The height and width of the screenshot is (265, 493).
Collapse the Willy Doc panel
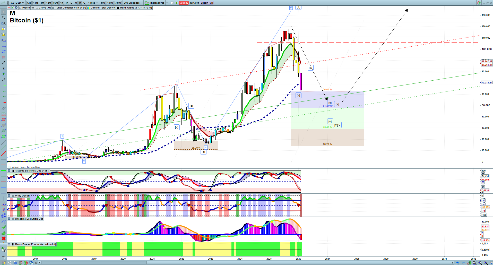coord(9,196)
